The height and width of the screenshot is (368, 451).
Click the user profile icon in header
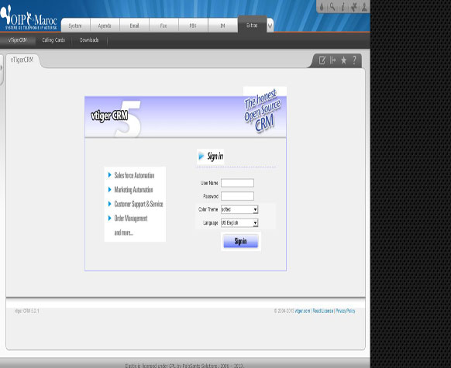click(x=364, y=7)
